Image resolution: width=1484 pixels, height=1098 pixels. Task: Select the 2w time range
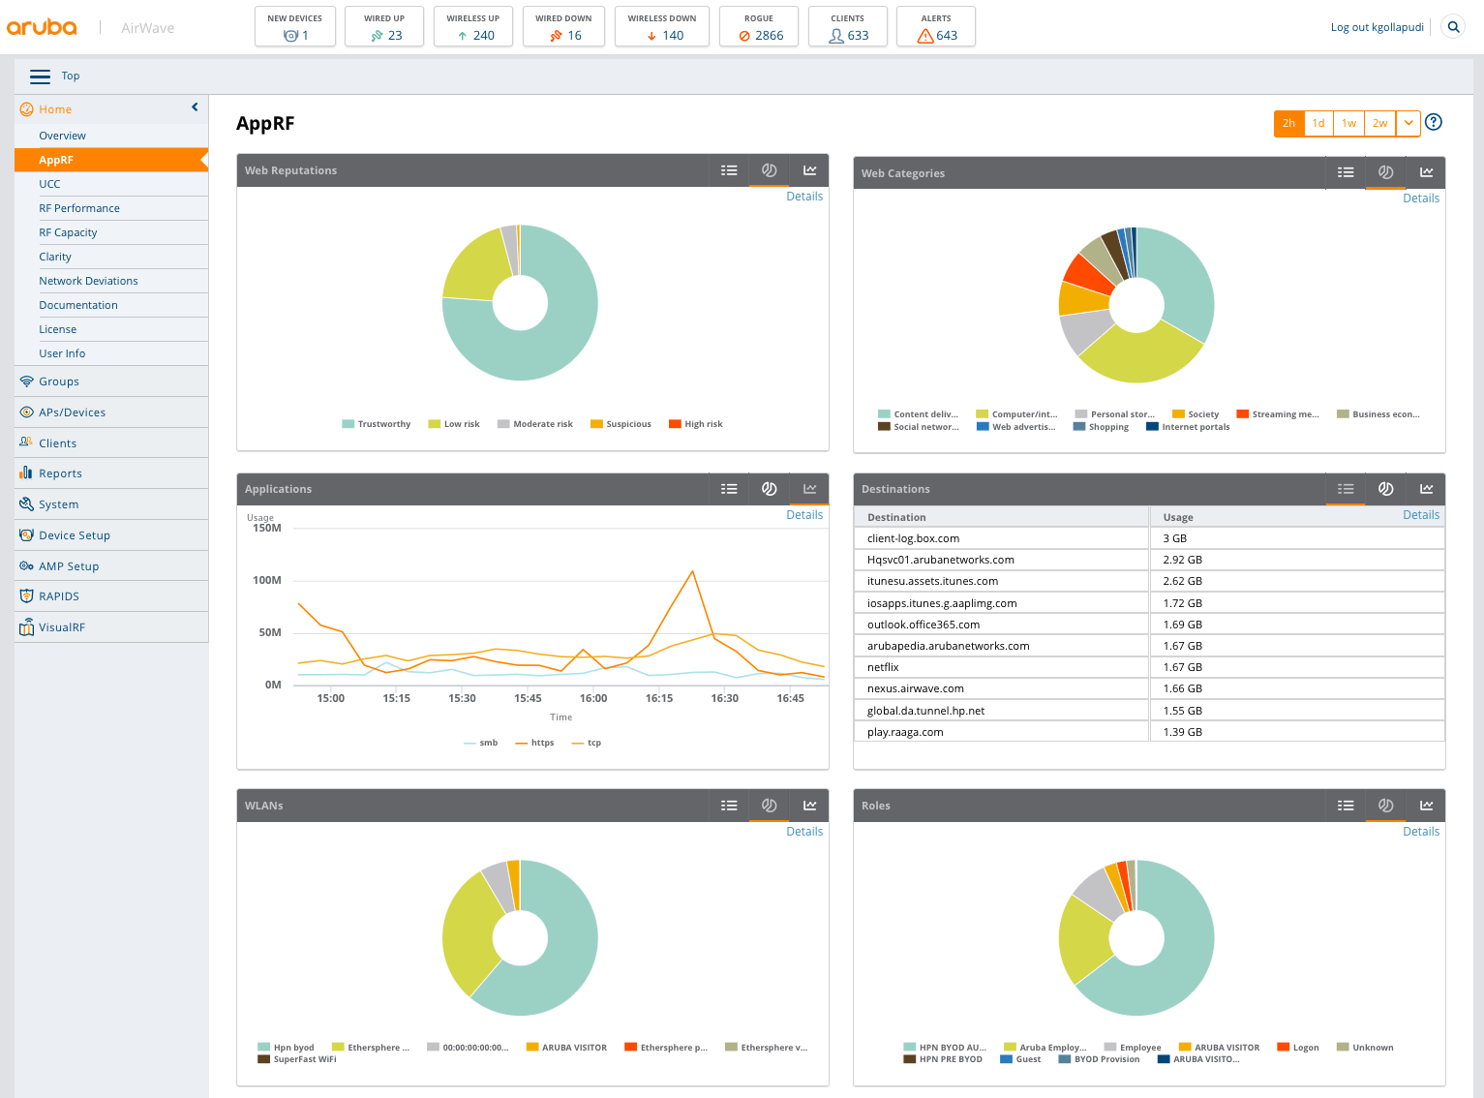[x=1379, y=123]
